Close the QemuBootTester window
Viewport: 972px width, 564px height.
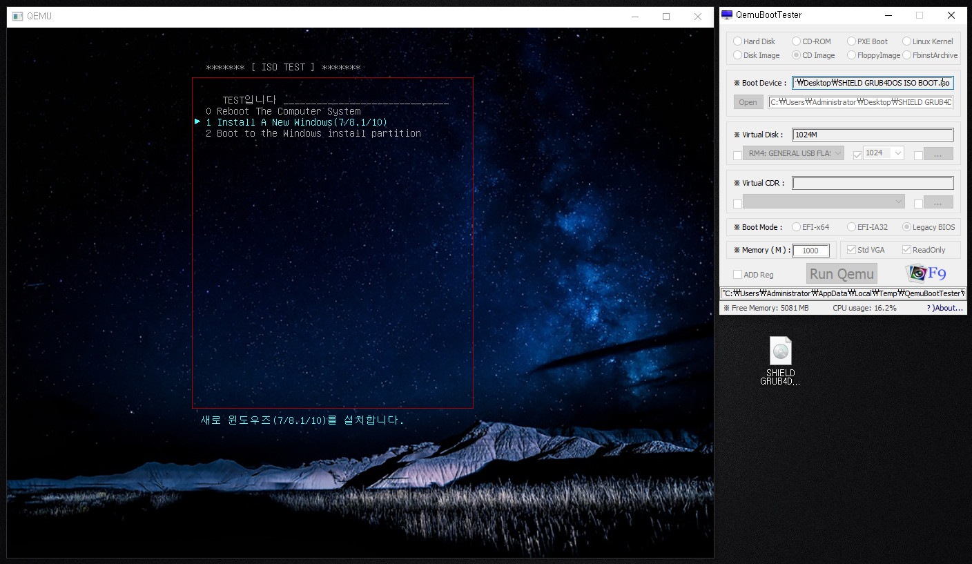coord(951,15)
